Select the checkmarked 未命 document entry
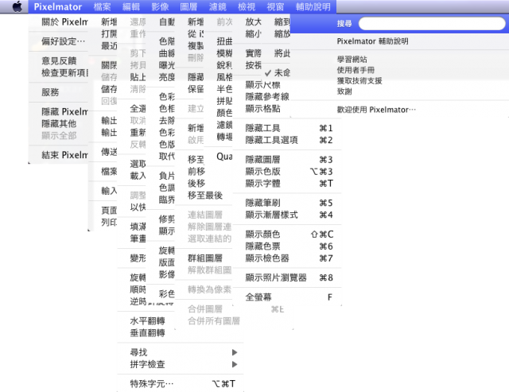This screenshot has height=392, width=509. tap(277, 72)
